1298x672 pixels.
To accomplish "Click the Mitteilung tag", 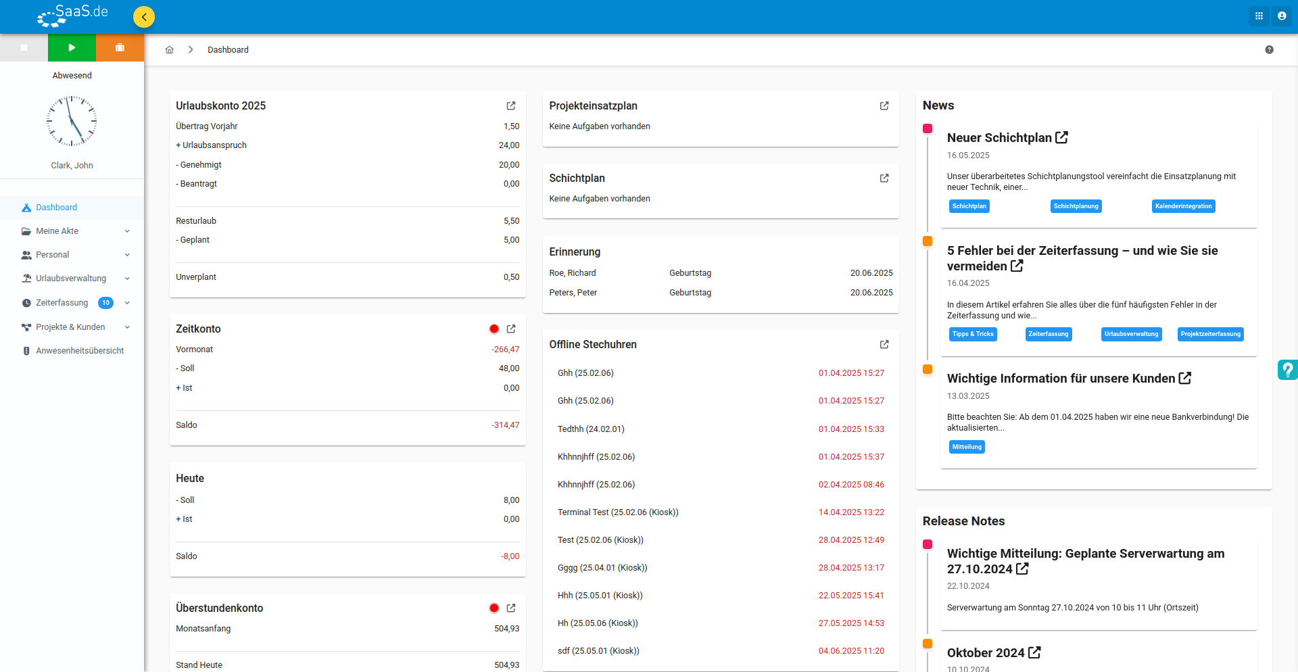I will tap(967, 447).
